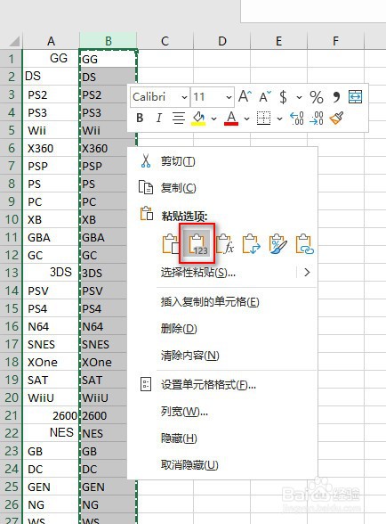
Task: Increase decimal places
Action: click(x=296, y=118)
